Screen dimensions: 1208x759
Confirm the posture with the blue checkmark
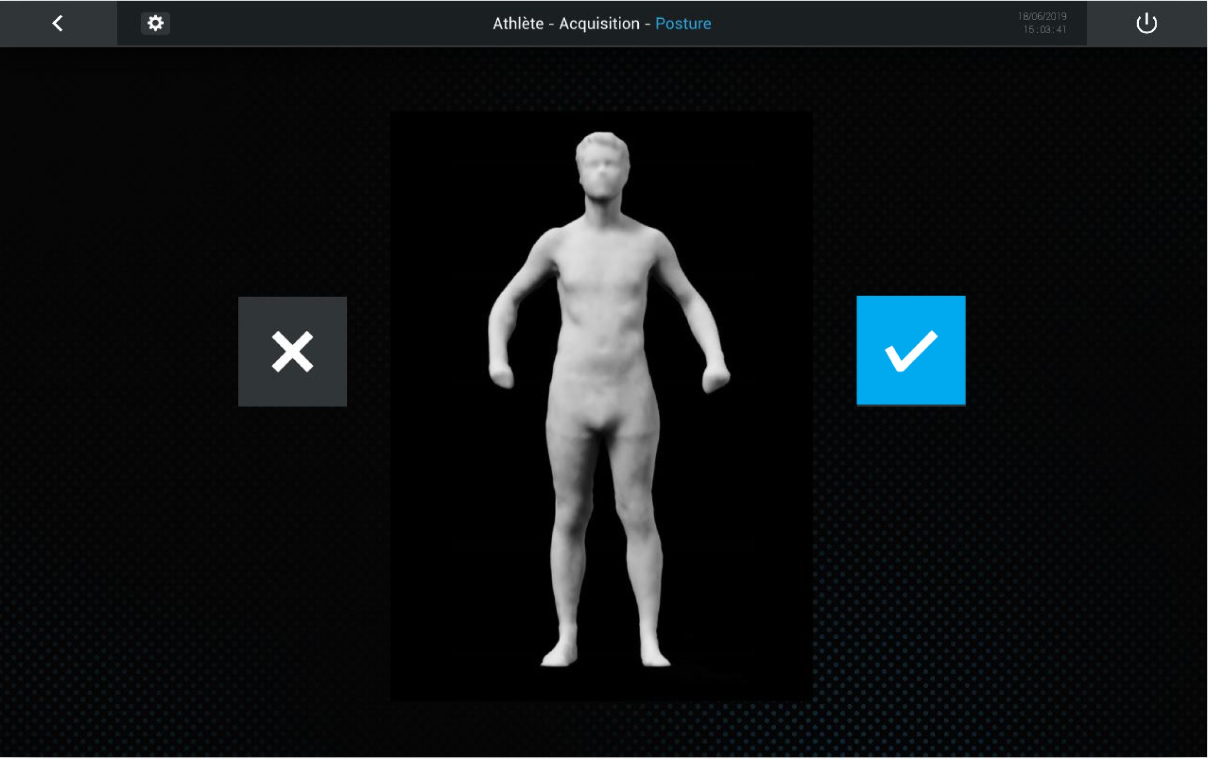pyautogui.click(x=910, y=350)
